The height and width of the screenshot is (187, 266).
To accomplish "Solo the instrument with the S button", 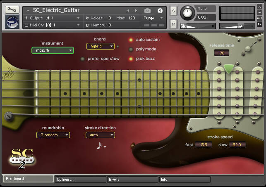I will point(173,11).
